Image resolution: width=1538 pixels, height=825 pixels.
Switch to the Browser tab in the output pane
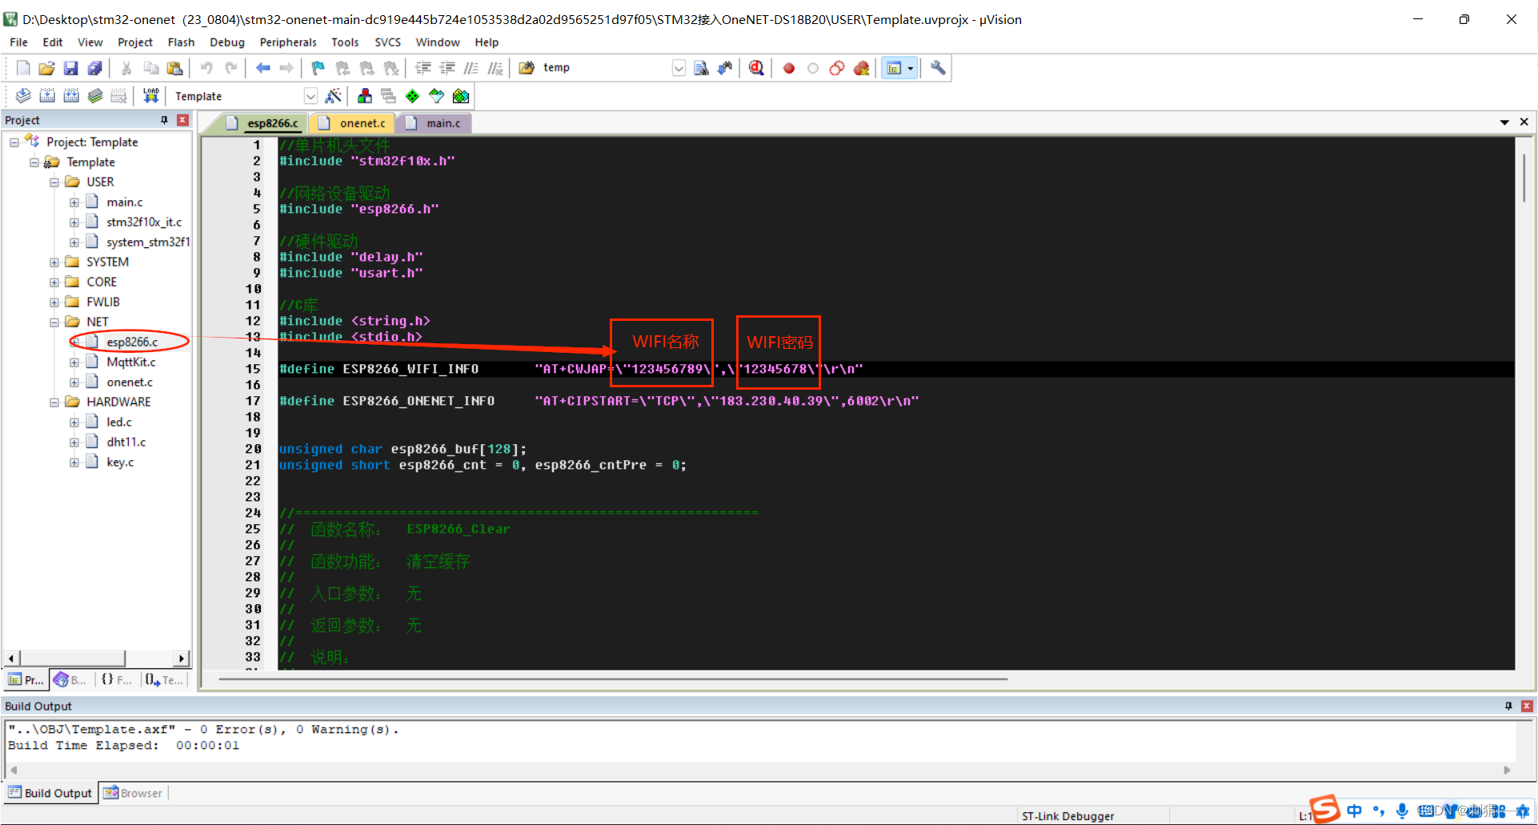(134, 793)
